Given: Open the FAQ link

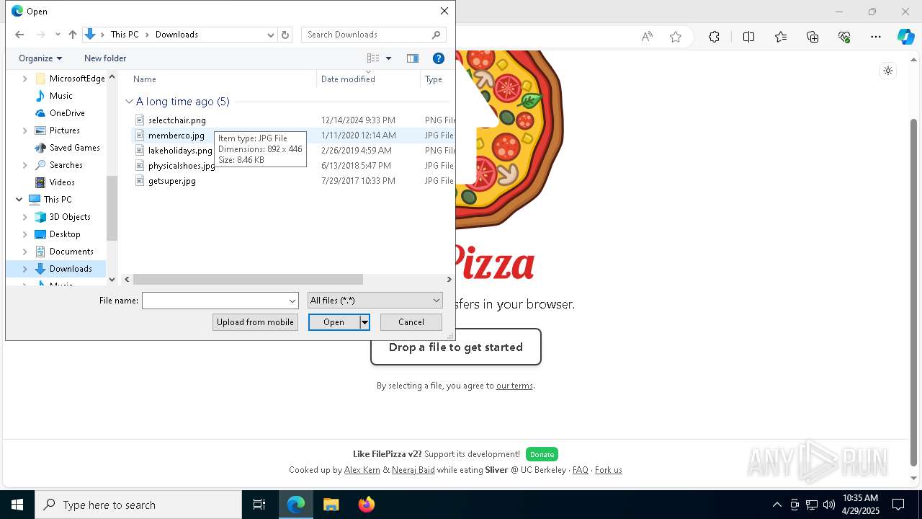Looking at the screenshot, I should pos(581,470).
